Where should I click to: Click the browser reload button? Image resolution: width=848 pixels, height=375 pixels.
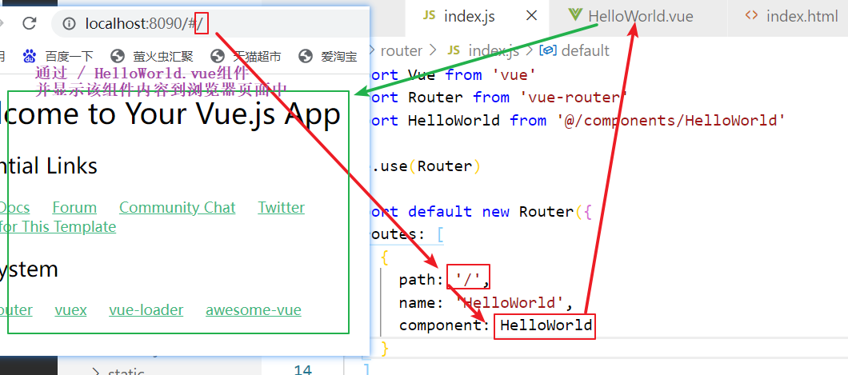tap(28, 23)
